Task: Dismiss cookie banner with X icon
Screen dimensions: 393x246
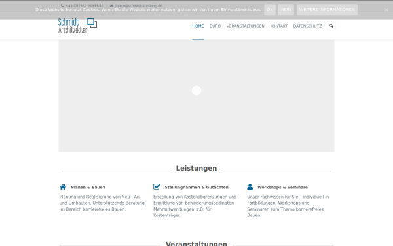Action: 386,10
